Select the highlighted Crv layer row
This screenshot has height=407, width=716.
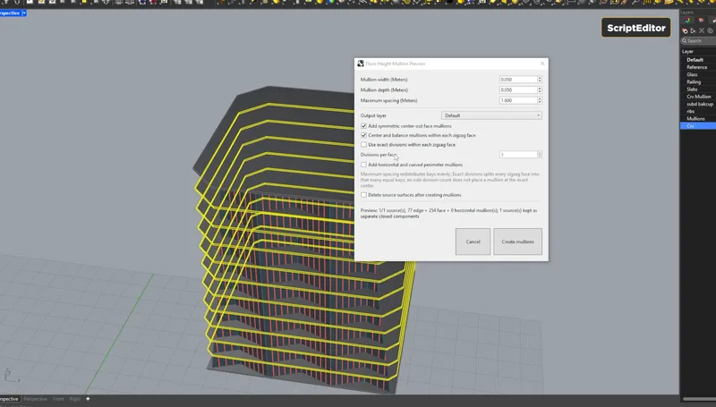click(x=698, y=126)
